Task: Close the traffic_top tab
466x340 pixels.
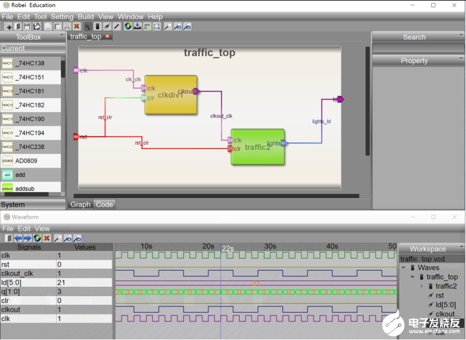Action: pos(107,36)
